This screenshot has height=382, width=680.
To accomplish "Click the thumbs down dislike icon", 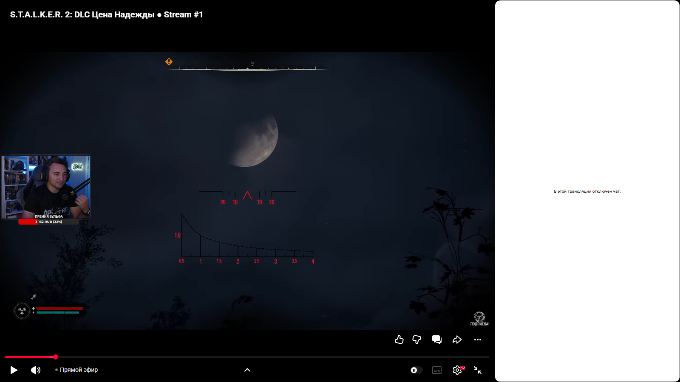I will [416, 340].
